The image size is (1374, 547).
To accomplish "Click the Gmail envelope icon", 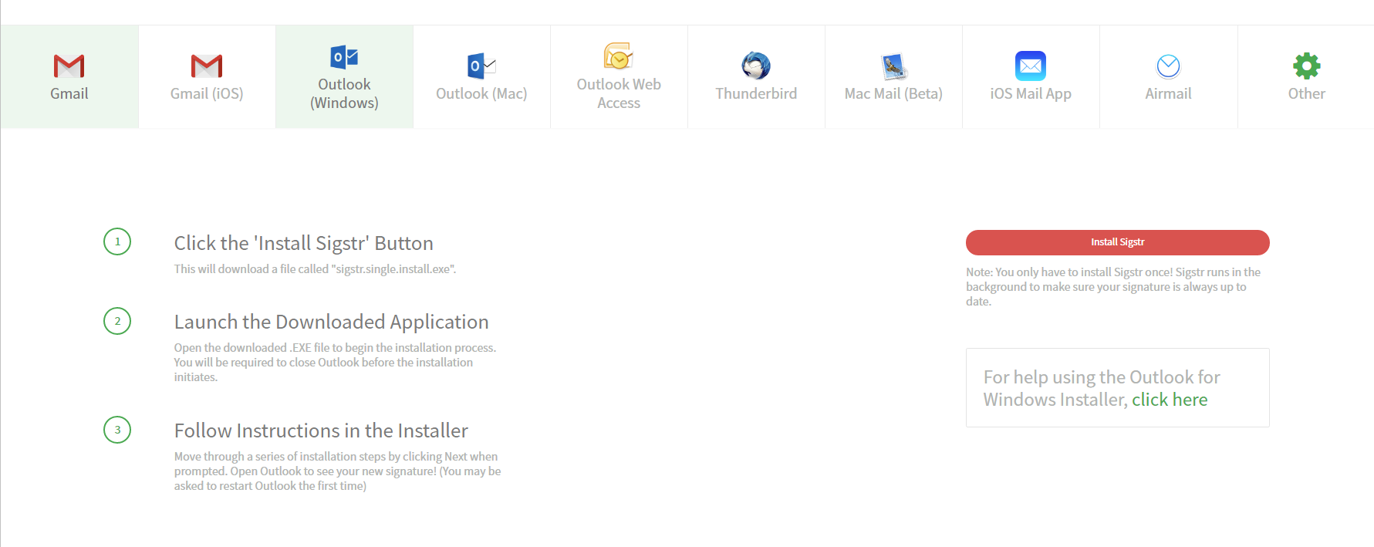I will coord(69,66).
